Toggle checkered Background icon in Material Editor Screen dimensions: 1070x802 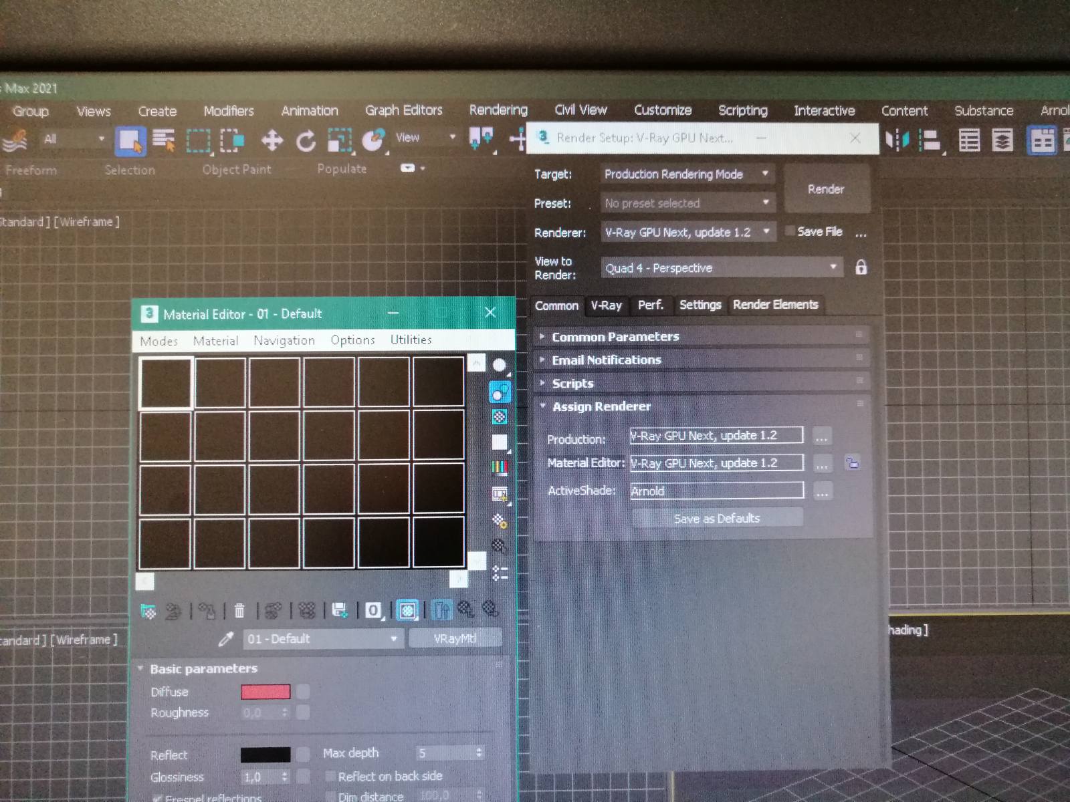pos(500,417)
